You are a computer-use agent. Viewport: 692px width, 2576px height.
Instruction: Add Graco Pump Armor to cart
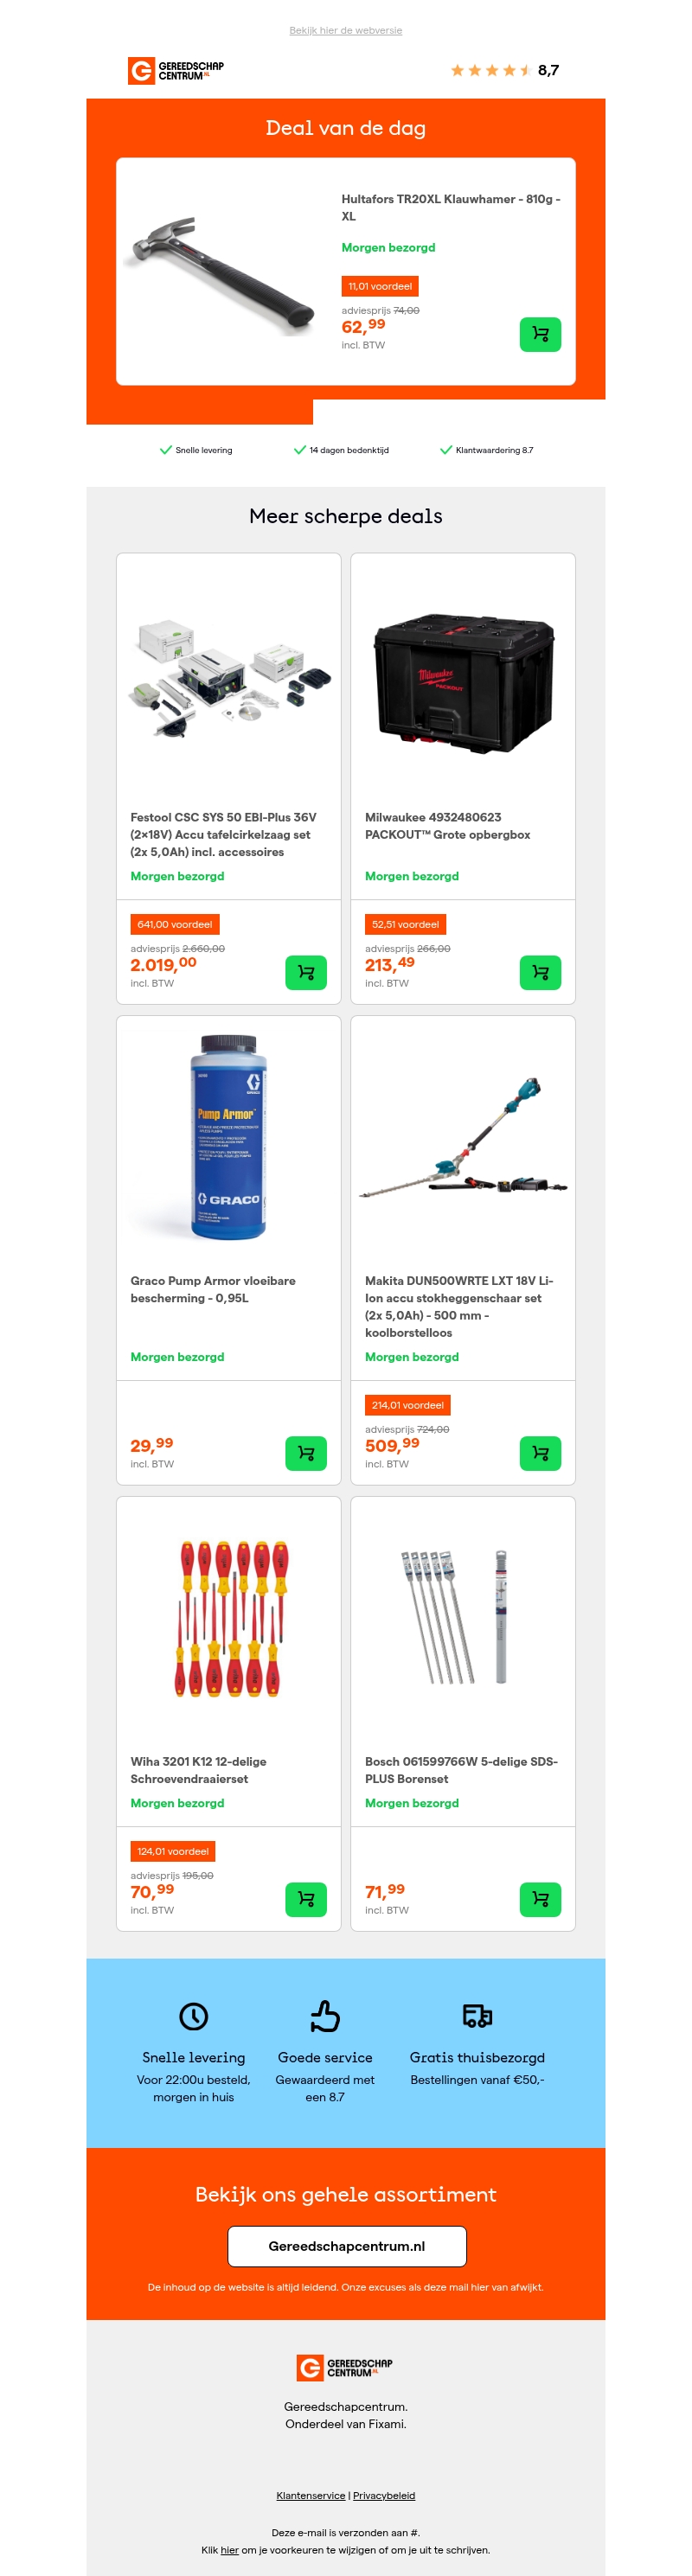pyautogui.click(x=306, y=1452)
